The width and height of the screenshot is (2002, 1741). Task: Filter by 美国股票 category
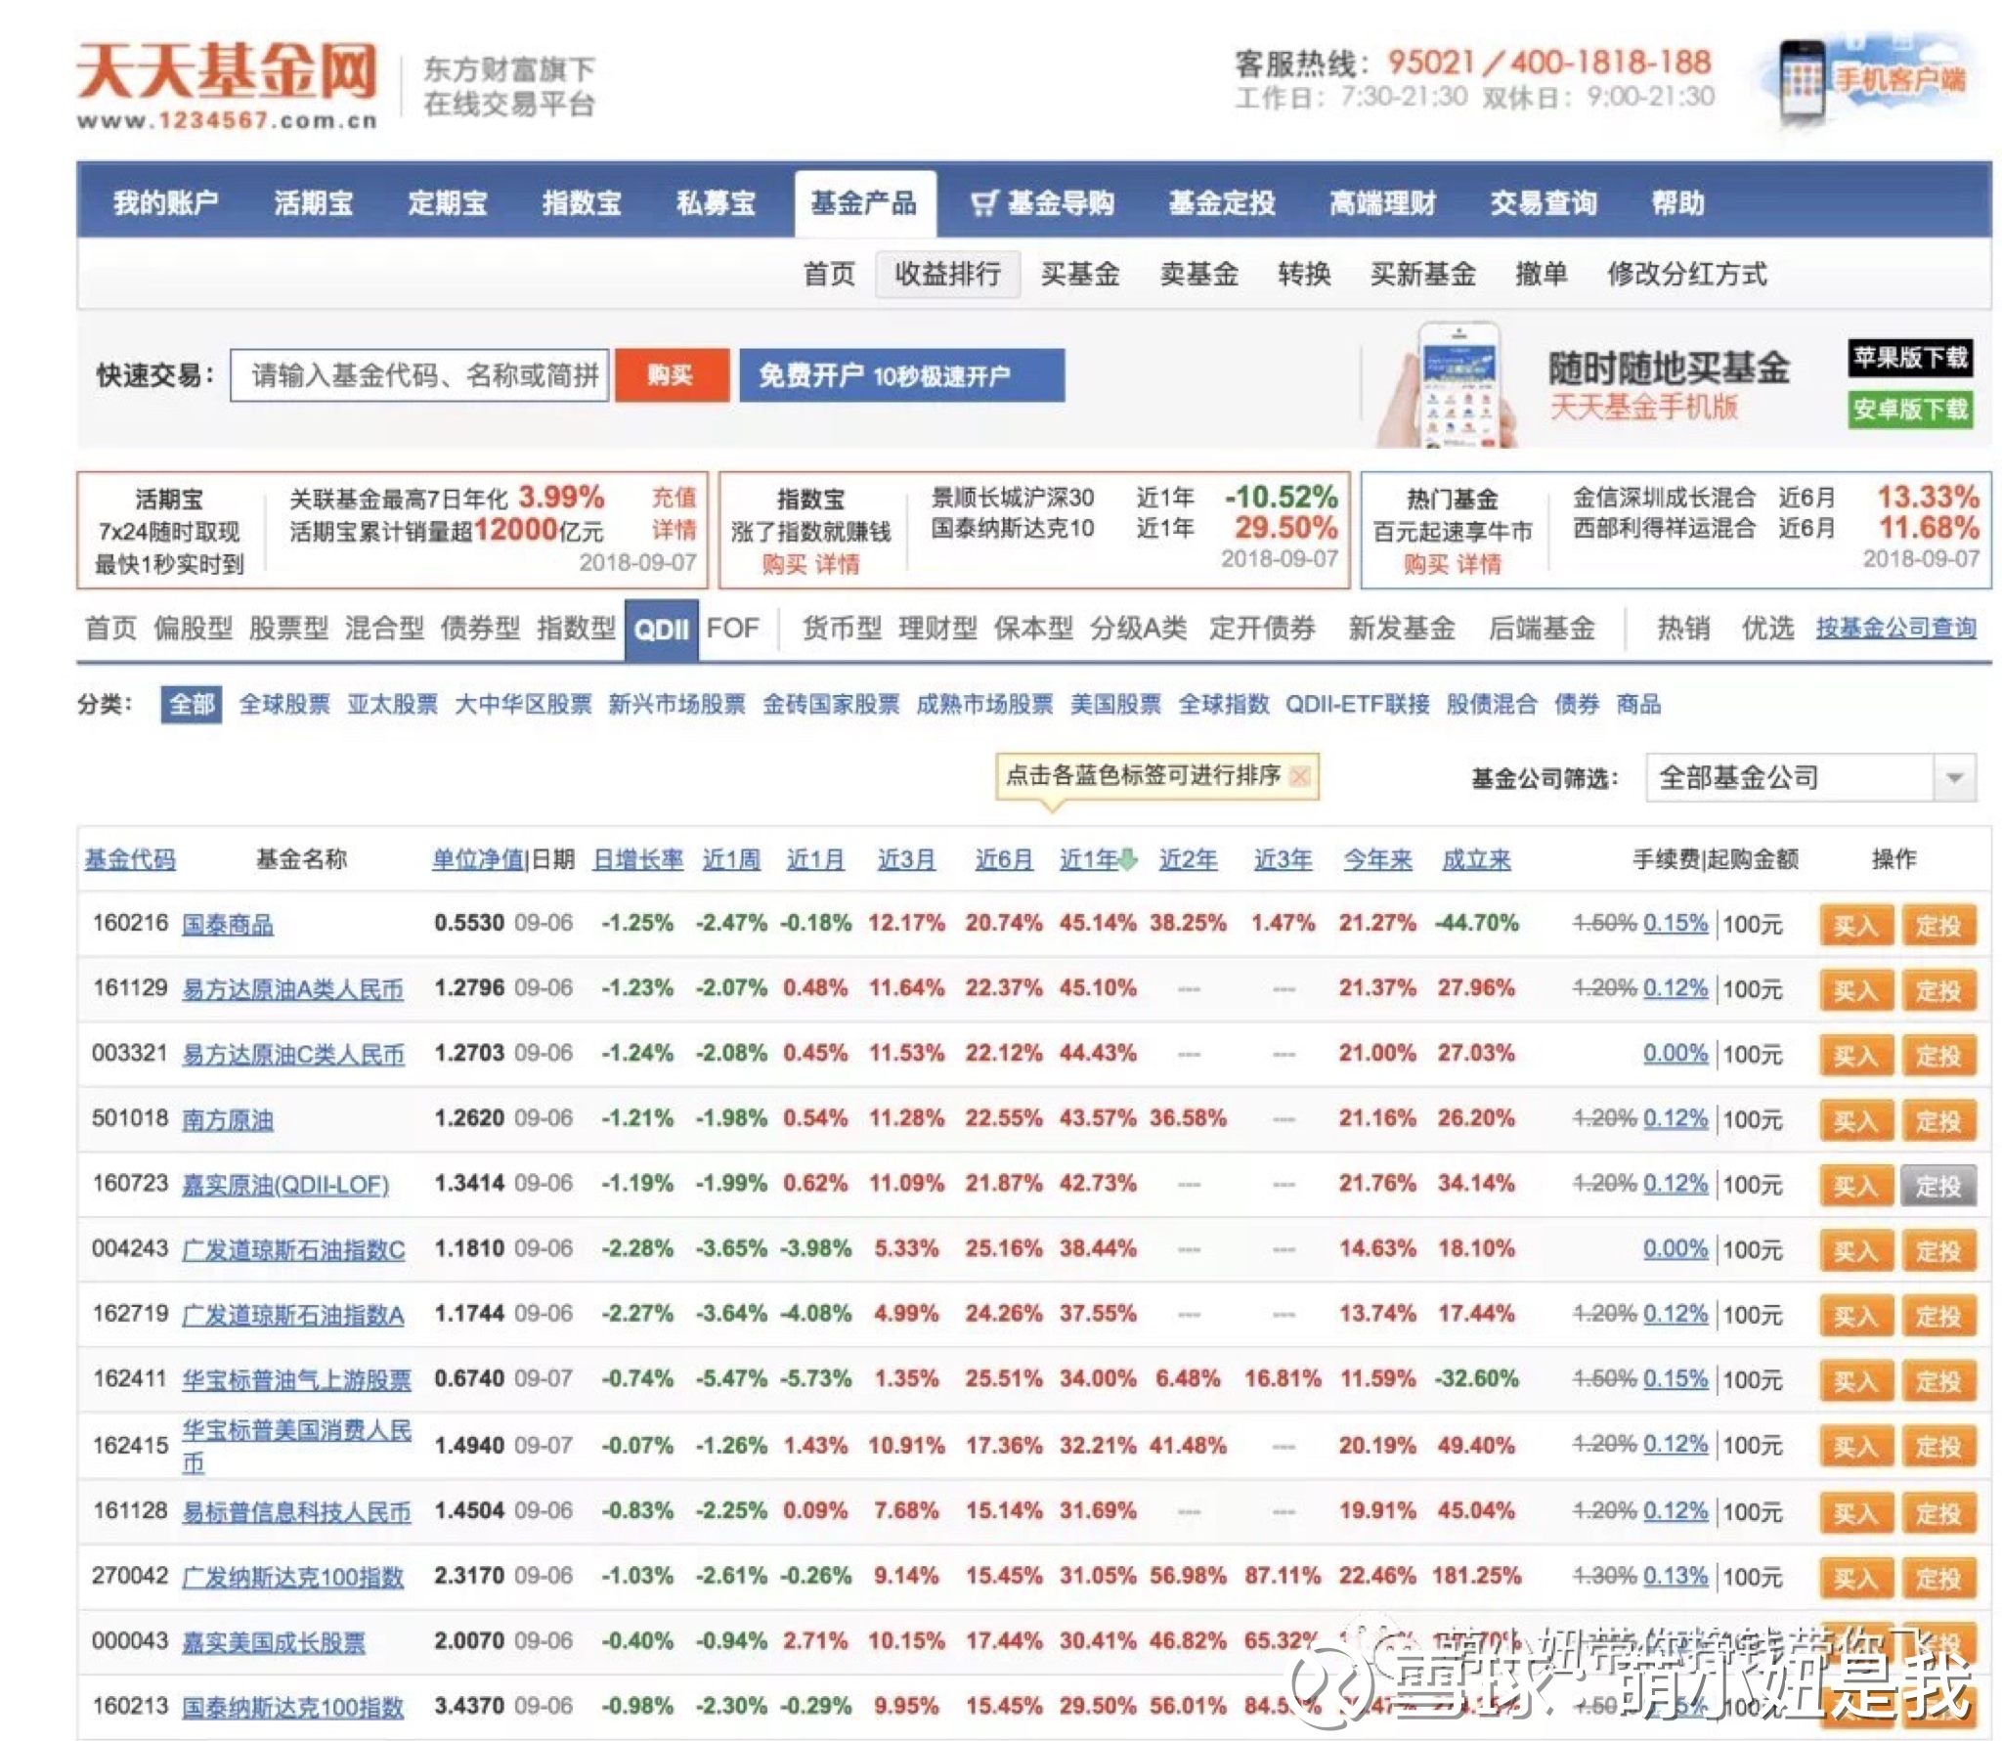pos(1115,704)
